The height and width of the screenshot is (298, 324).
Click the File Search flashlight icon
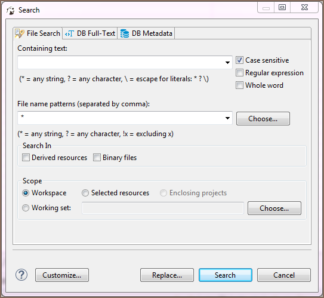(x=20, y=33)
